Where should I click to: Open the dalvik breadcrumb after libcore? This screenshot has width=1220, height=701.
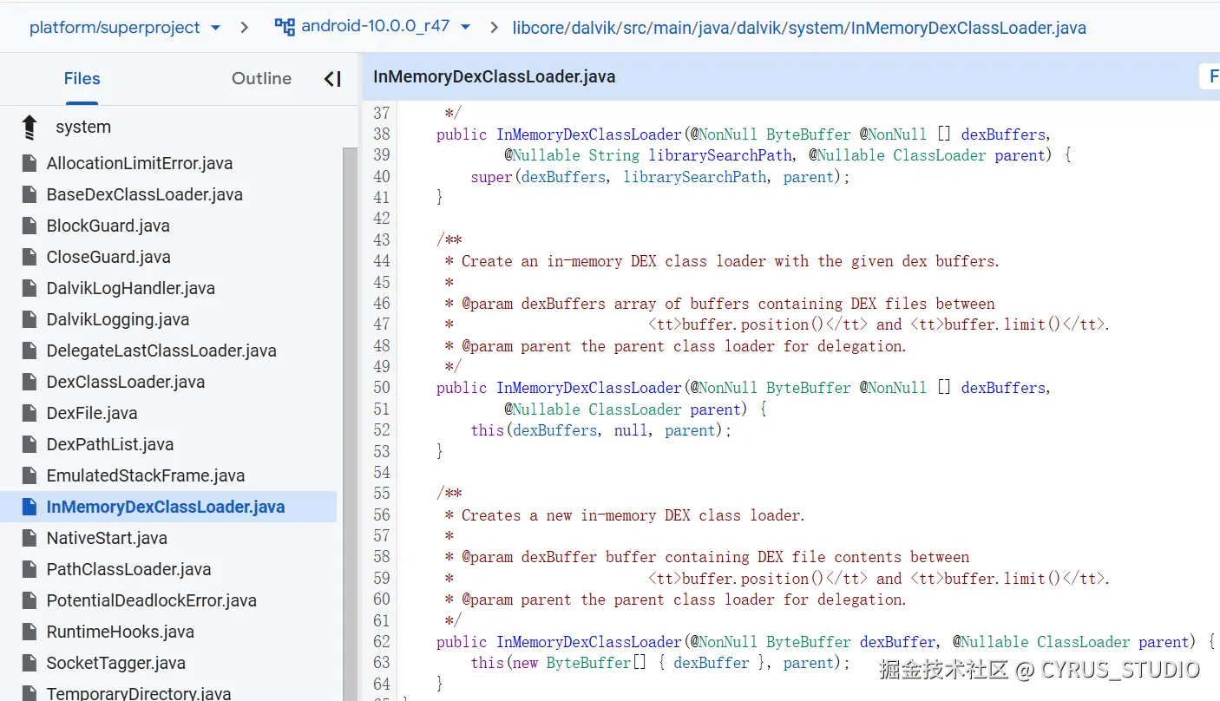pyautogui.click(x=593, y=28)
